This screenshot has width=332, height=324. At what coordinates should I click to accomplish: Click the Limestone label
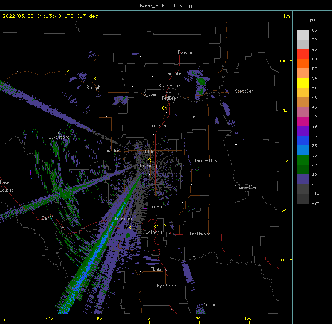pyautogui.click(x=59, y=137)
